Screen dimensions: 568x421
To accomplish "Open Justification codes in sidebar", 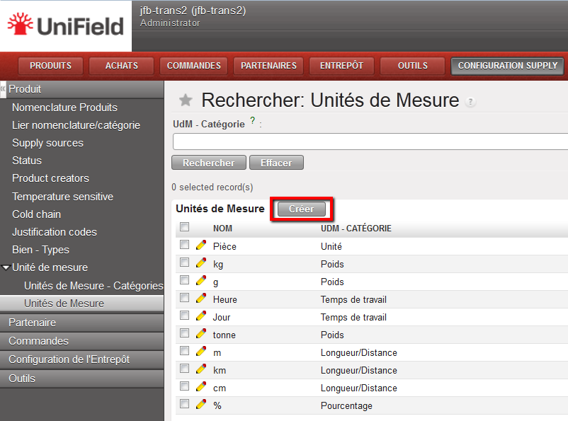I will [55, 232].
